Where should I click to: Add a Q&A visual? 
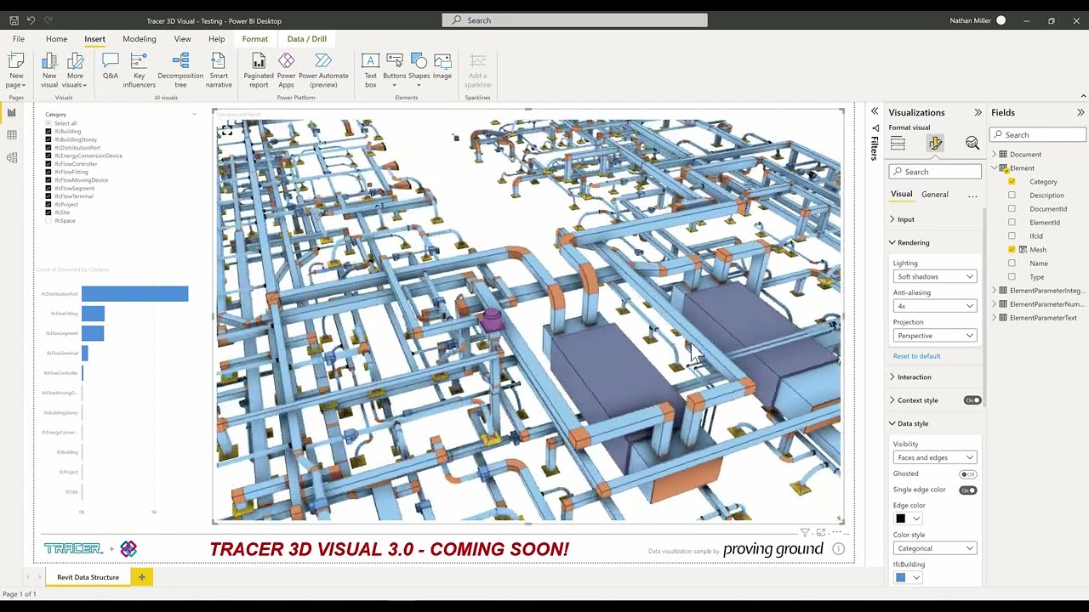pyautogui.click(x=111, y=66)
